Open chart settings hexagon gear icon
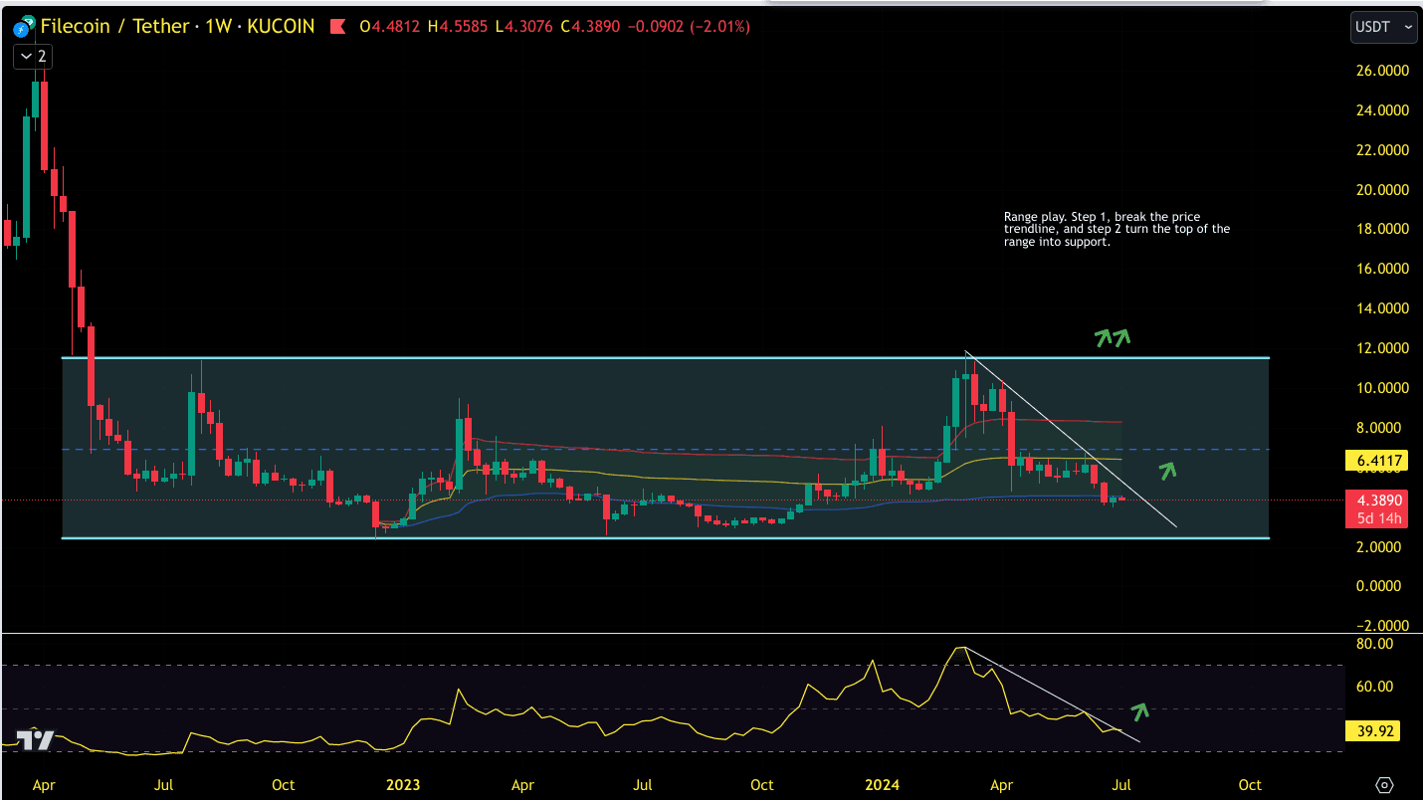The height and width of the screenshot is (800, 1423). [1384, 785]
